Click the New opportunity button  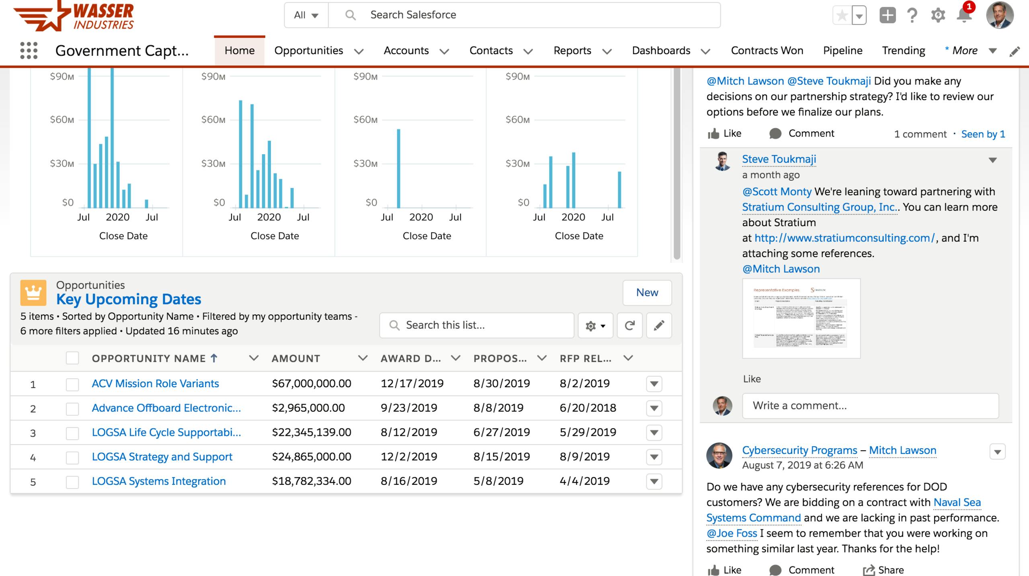[647, 292]
